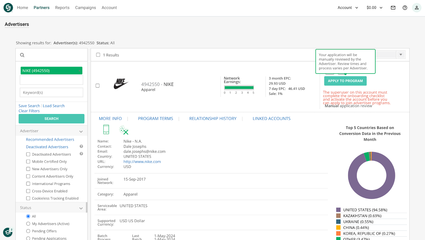
Task: Select the All status radio button
Action: click(28, 216)
